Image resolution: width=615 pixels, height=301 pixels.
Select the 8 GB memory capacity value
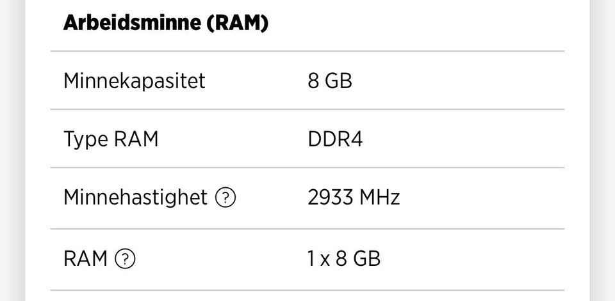[x=330, y=81]
